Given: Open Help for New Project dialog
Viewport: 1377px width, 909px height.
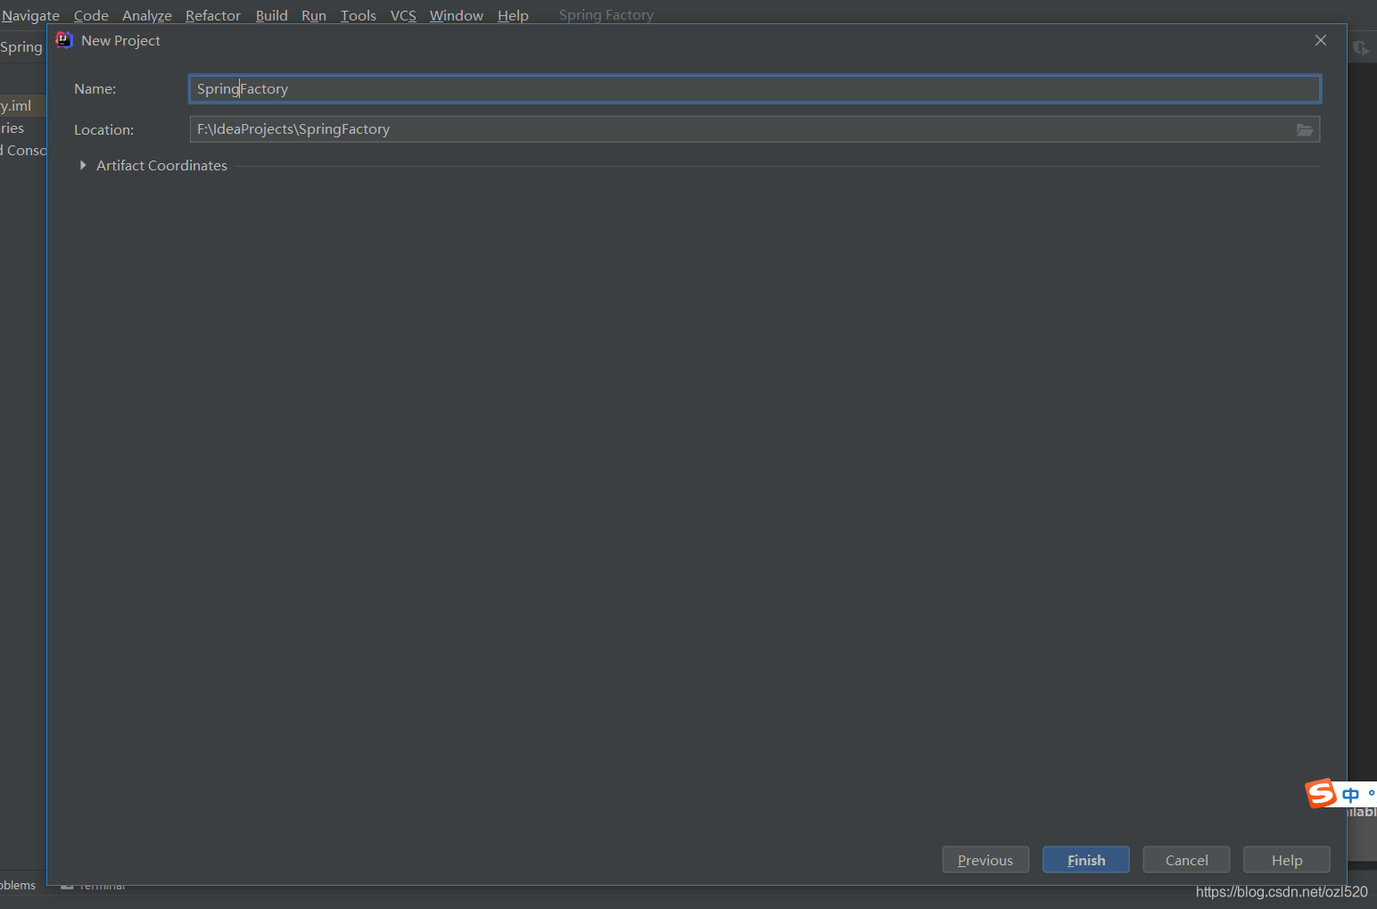Looking at the screenshot, I should tap(1287, 860).
